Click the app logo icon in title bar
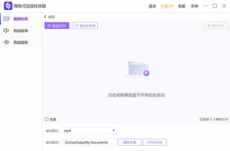The image size is (230, 151). coord(8,6)
